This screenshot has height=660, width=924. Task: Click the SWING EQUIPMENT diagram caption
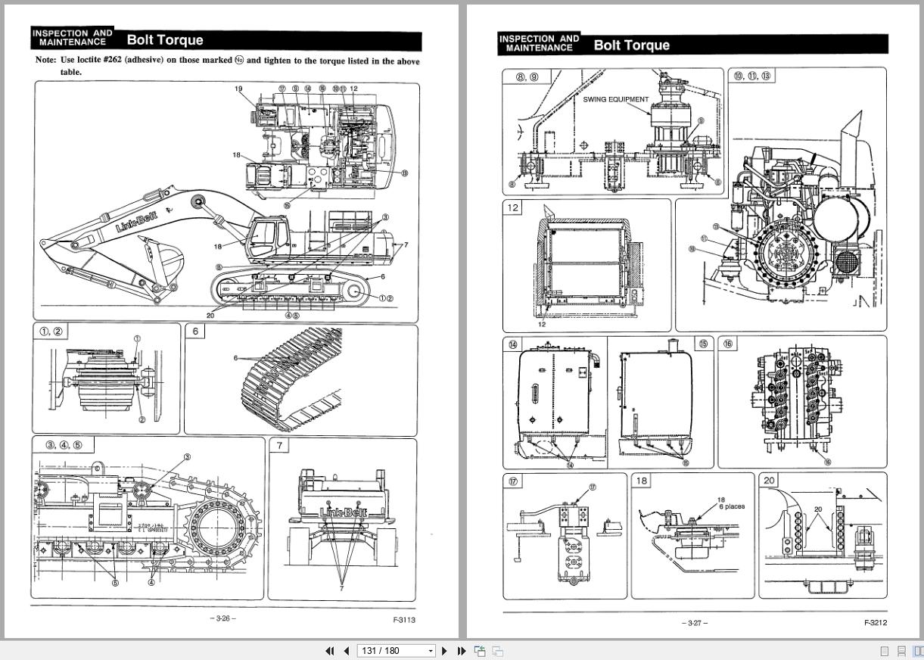[x=615, y=99]
